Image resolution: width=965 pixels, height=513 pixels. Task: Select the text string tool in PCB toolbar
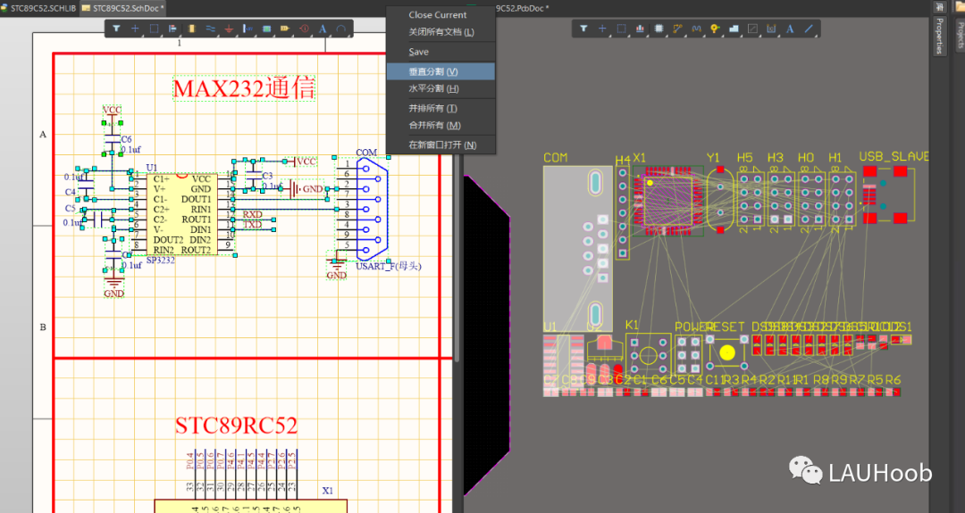790,29
